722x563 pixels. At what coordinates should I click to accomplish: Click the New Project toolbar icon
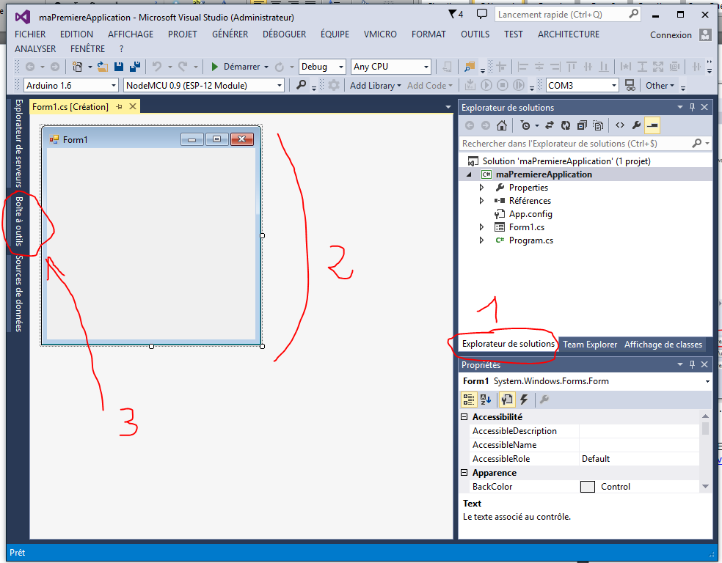(77, 67)
